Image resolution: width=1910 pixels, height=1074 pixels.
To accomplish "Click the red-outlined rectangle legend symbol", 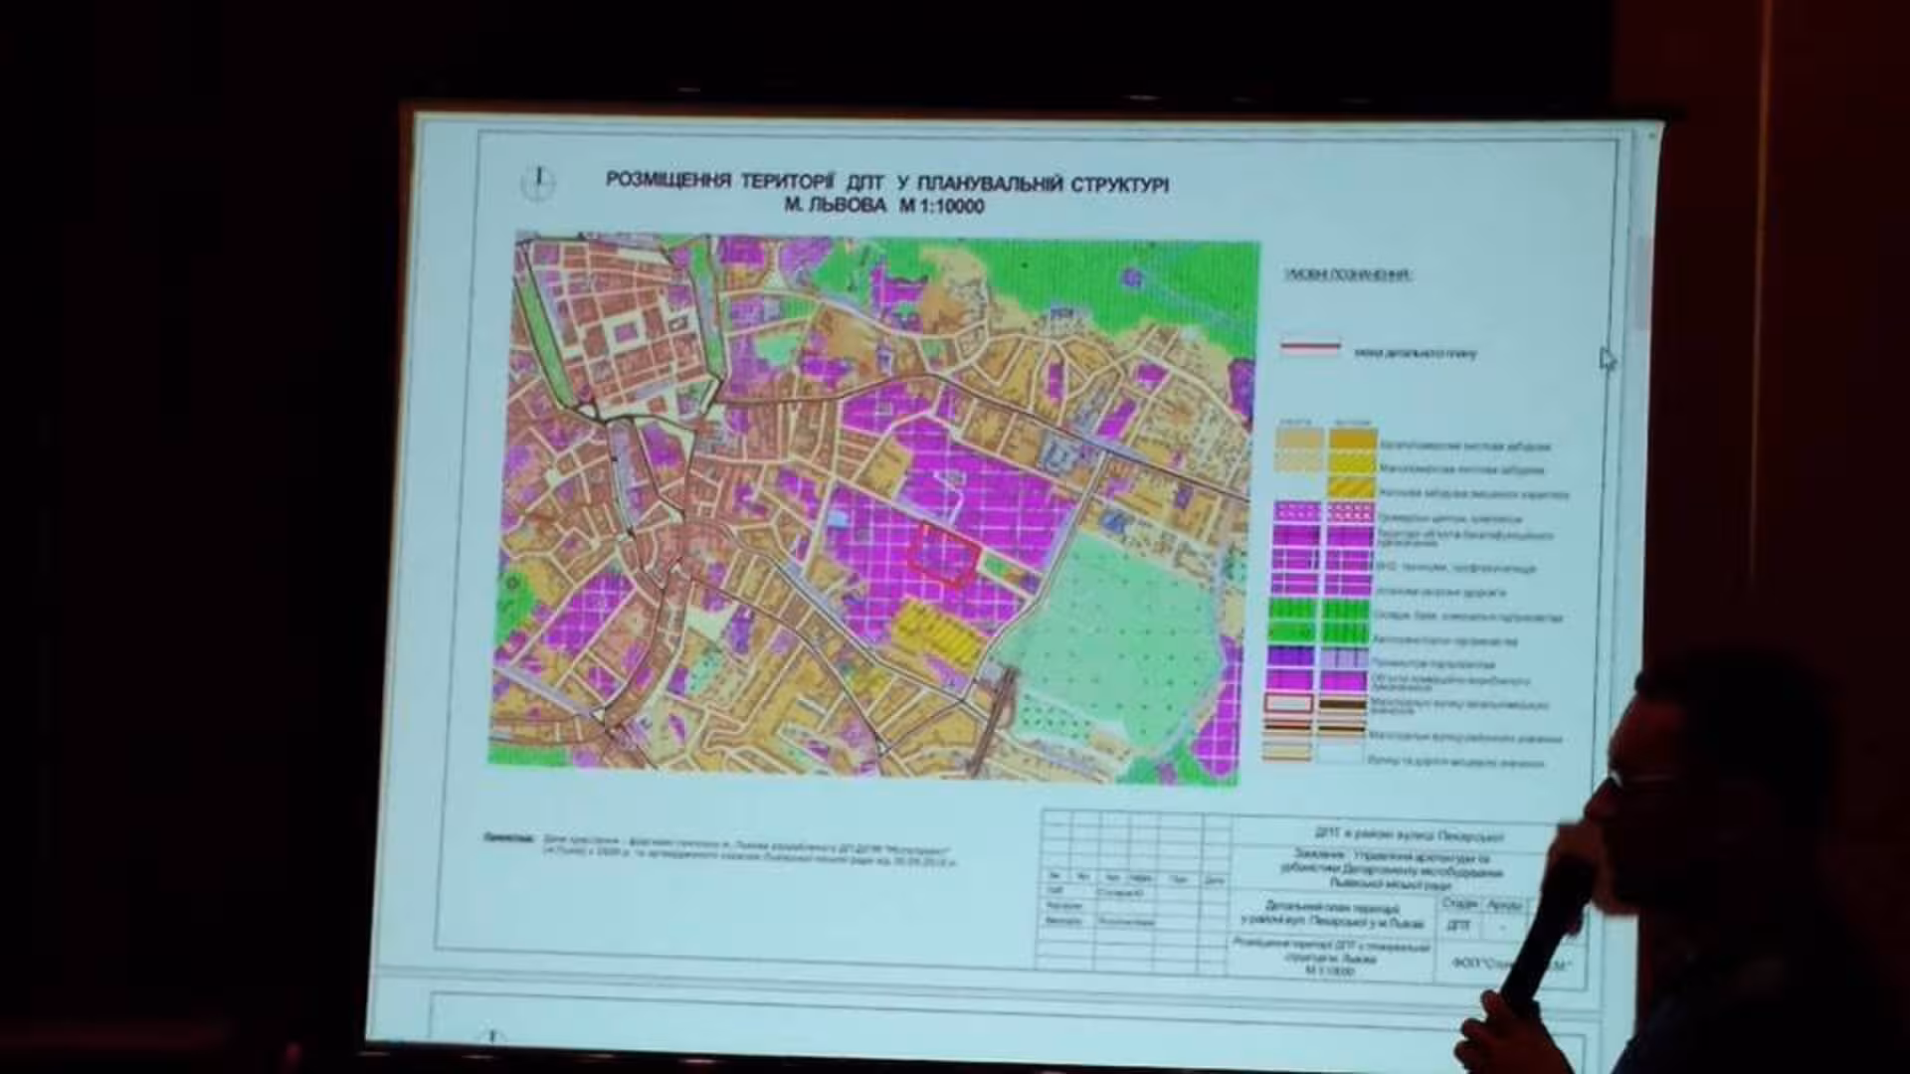I will click(x=1289, y=702).
